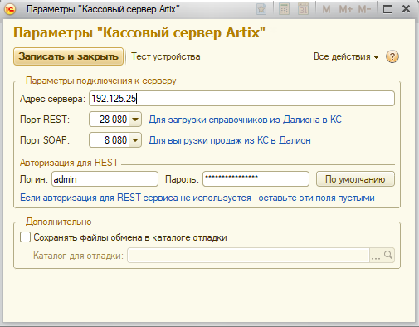Click 'Тест устройства' command
The height and width of the screenshot is (327, 419).
click(x=166, y=56)
